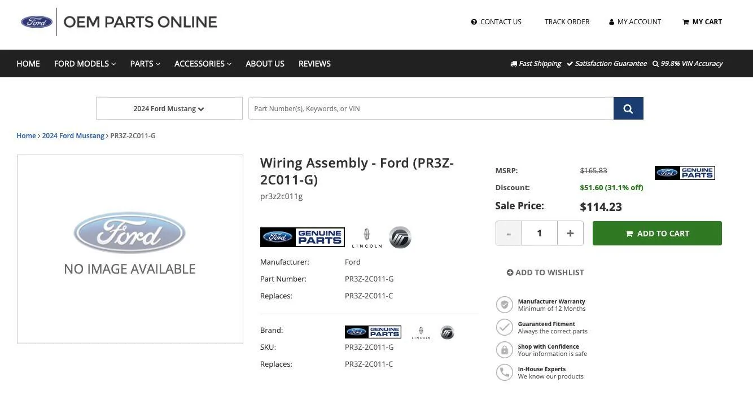
Task: Follow the 2024 Ford Mustang breadcrumb link
Action: click(73, 136)
